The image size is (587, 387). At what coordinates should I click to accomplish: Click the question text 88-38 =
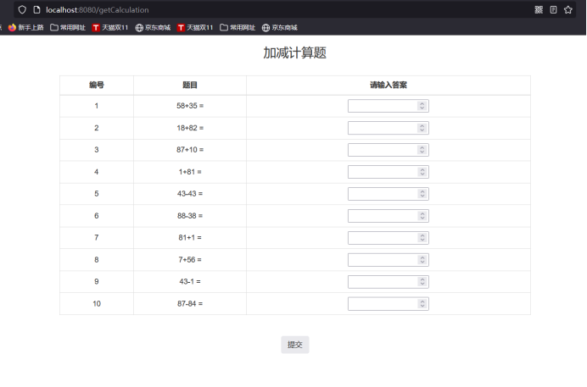click(x=190, y=216)
